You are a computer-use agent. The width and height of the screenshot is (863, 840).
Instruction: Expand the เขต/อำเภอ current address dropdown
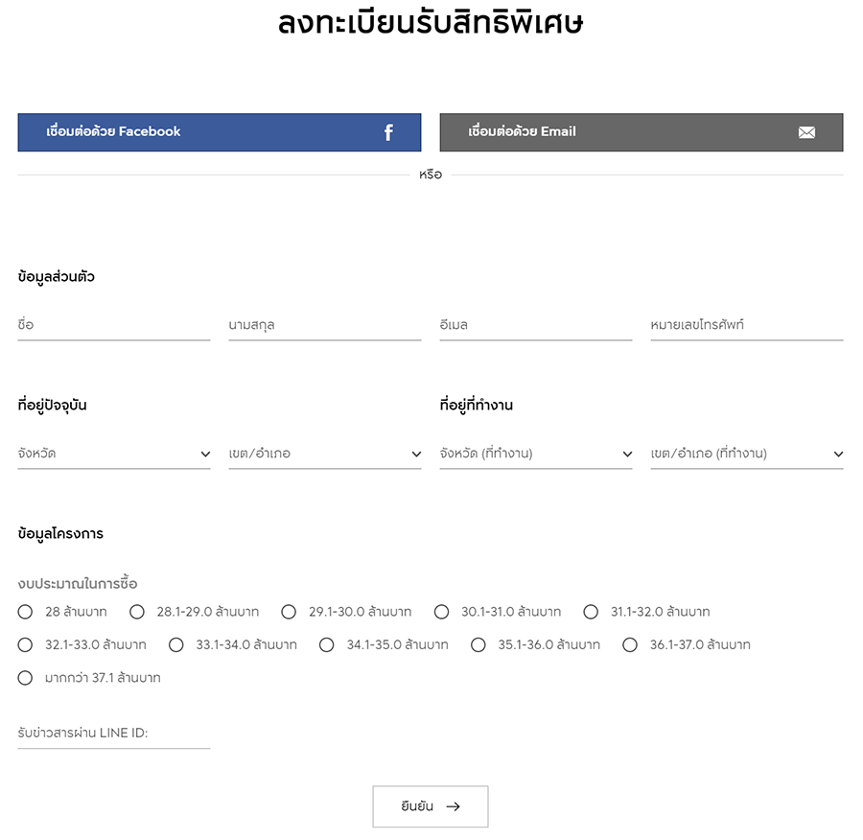(x=324, y=454)
